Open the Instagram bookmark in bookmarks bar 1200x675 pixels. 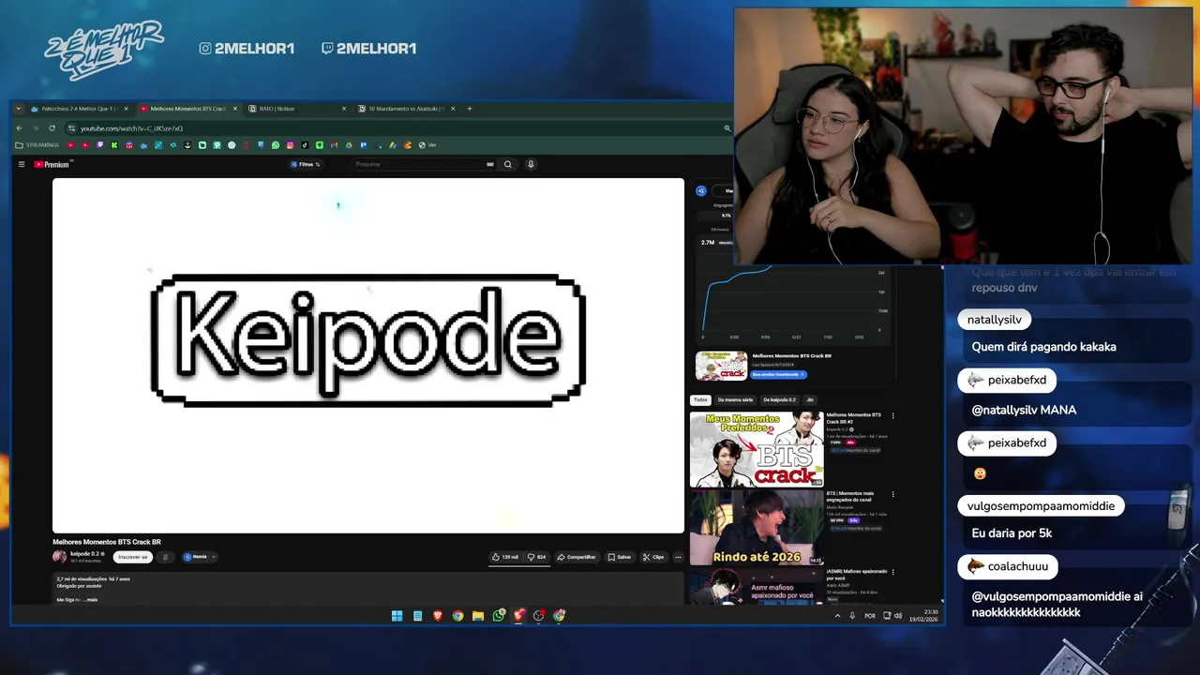[x=290, y=145]
